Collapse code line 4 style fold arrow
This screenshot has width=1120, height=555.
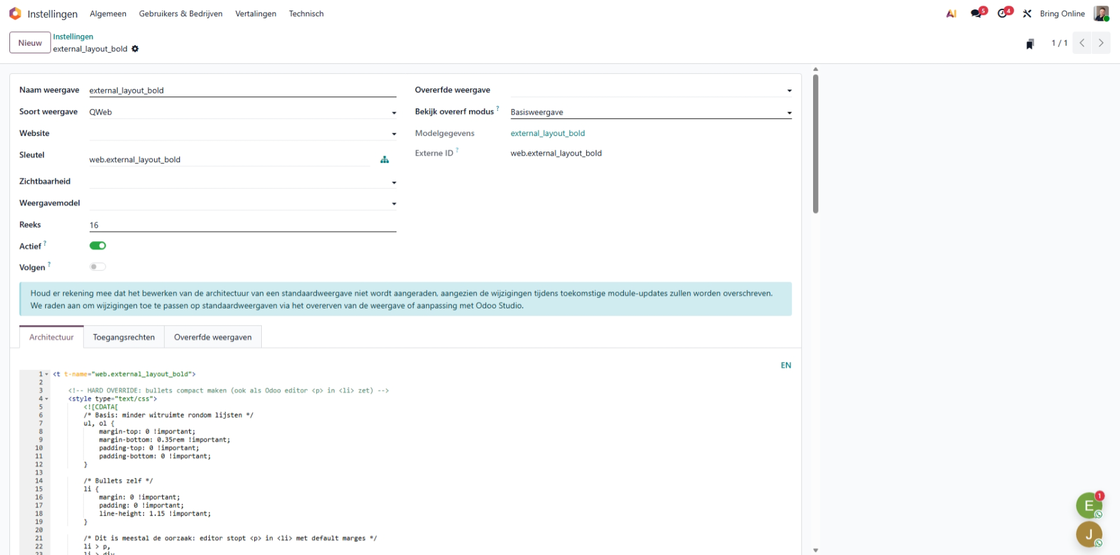pos(47,399)
